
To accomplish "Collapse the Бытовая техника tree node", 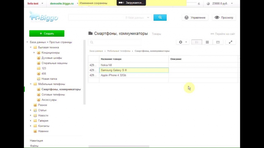I will (31, 47).
